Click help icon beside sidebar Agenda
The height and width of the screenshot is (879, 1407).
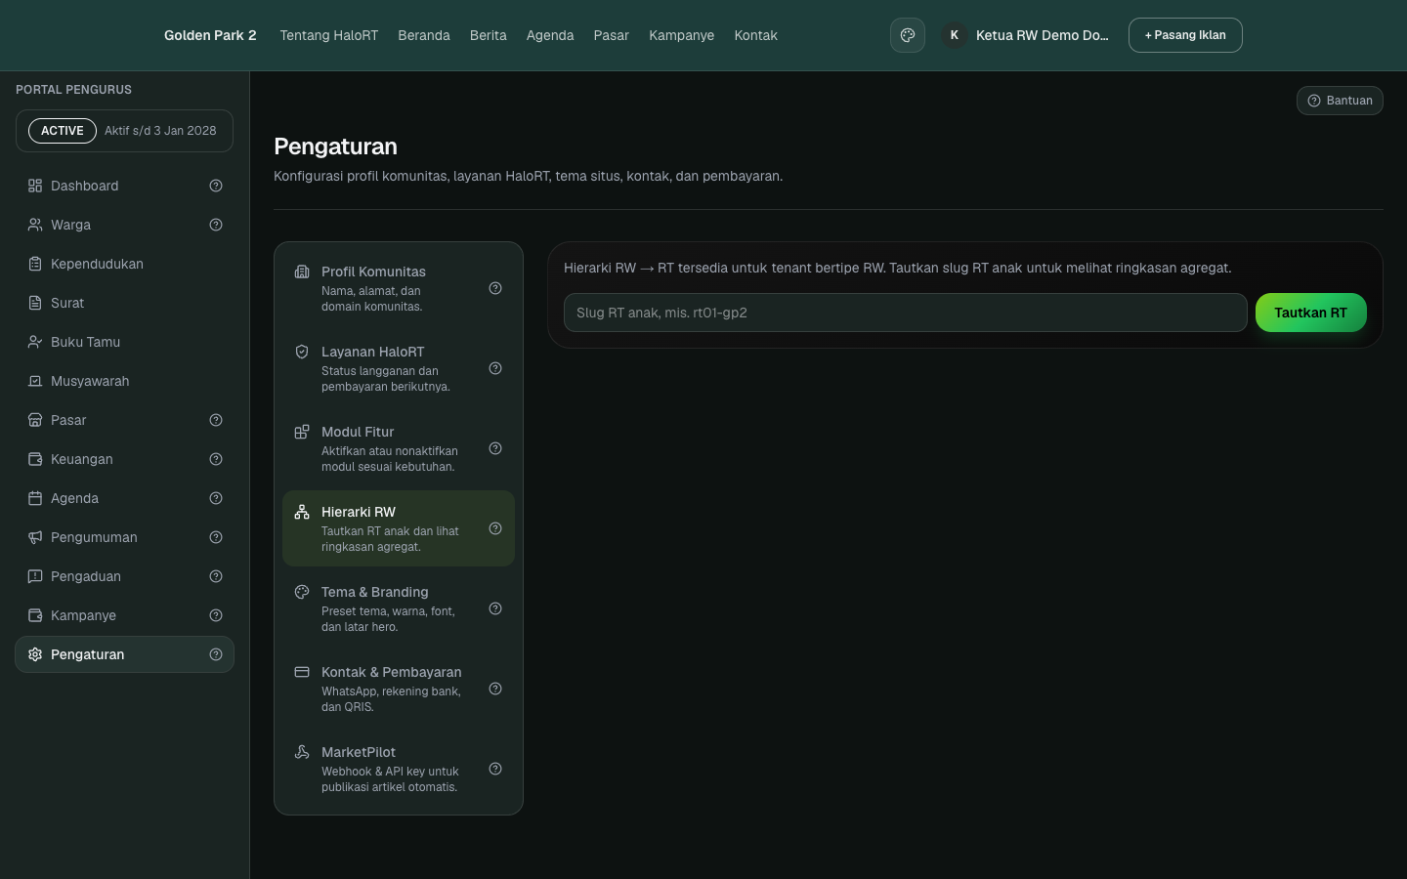(x=216, y=498)
